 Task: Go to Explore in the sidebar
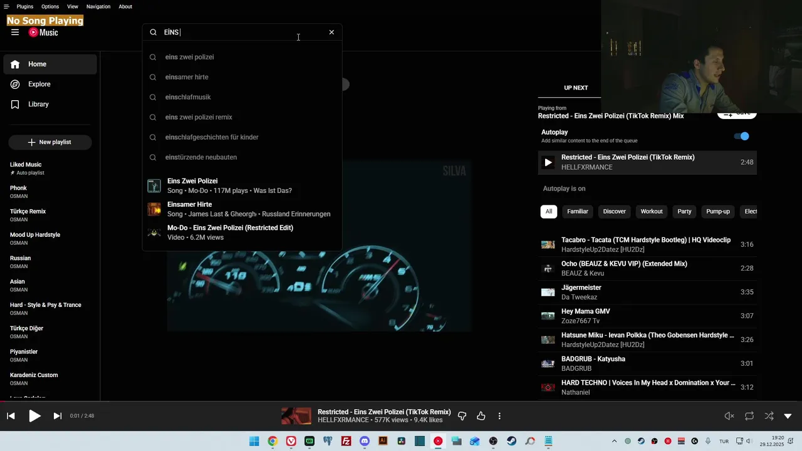pos(50,84)
